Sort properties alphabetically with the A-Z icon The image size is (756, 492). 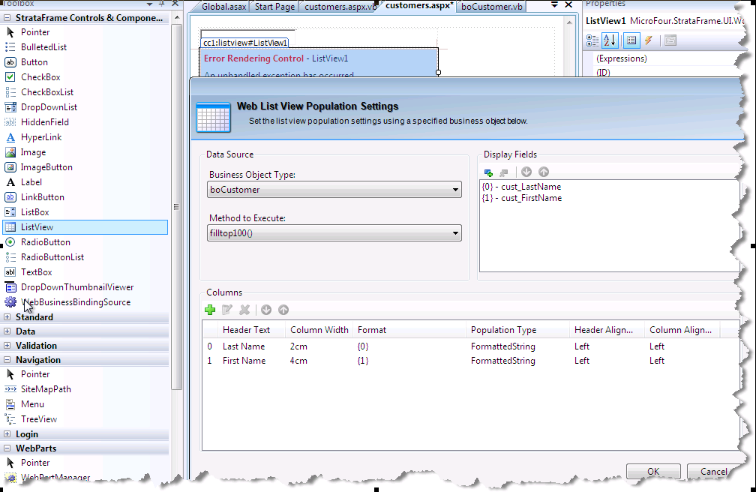click(x=610, y=40)
